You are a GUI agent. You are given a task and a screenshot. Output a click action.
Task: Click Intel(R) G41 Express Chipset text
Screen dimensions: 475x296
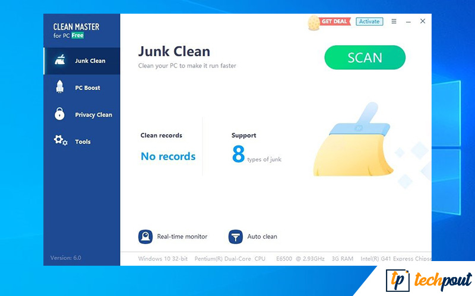click(396, 259)
